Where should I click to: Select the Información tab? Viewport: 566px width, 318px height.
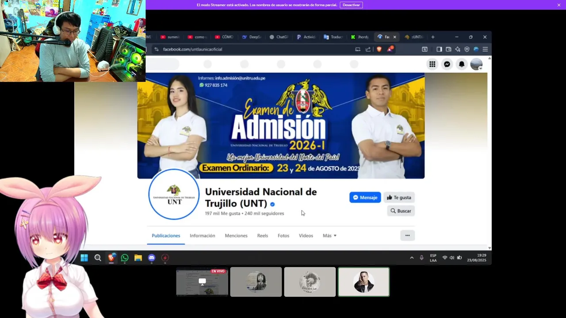point(202,236)
